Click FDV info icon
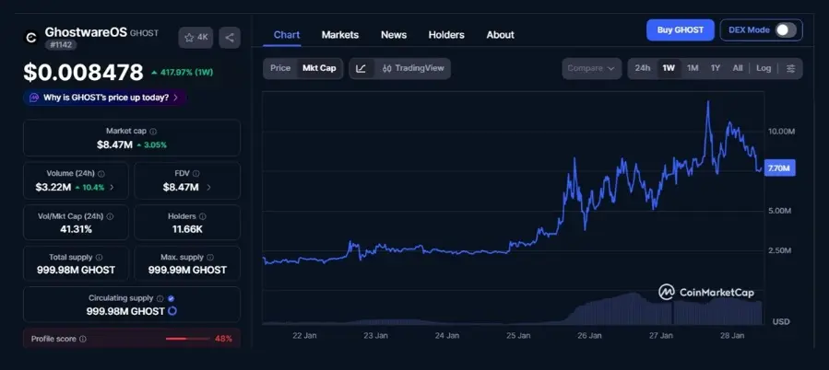The height and width of the screenshot is (370, 829). point(196,173)
